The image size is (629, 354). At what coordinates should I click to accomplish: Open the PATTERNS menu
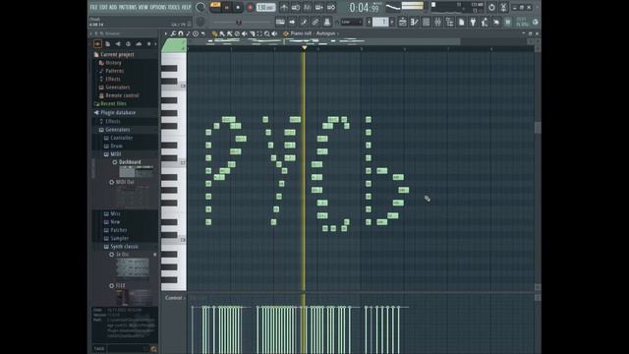(128, 7)
